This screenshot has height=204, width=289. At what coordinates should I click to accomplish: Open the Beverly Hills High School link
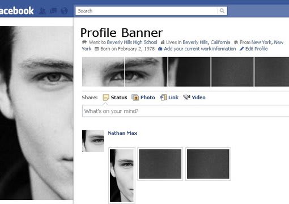coord(132,42)
